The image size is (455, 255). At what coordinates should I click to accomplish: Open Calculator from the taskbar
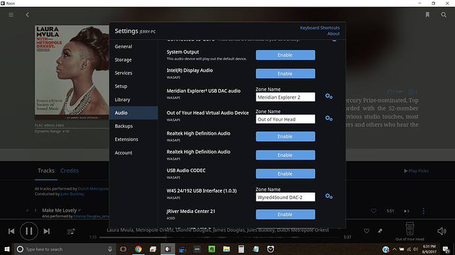click(241, 249)
